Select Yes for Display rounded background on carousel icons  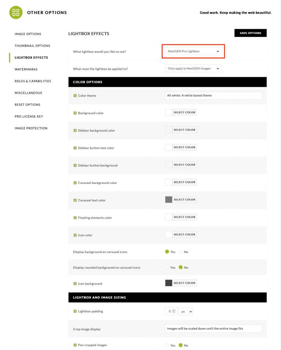167,267
